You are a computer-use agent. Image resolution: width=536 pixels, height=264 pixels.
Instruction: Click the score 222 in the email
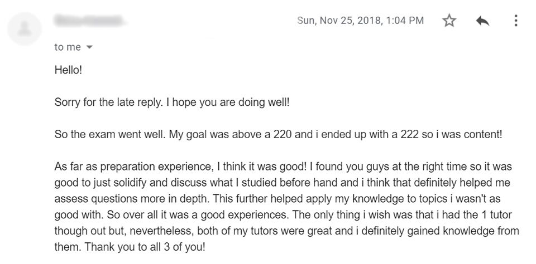coord(409,134)
